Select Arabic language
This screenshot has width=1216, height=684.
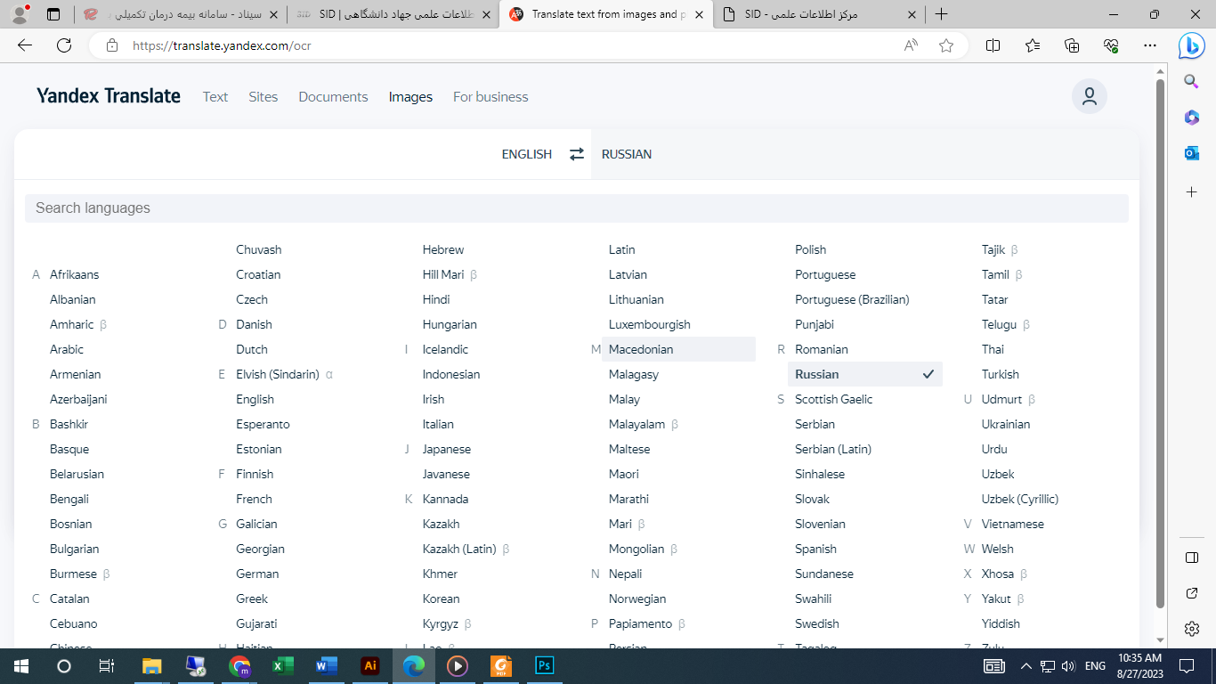[67, 349]
